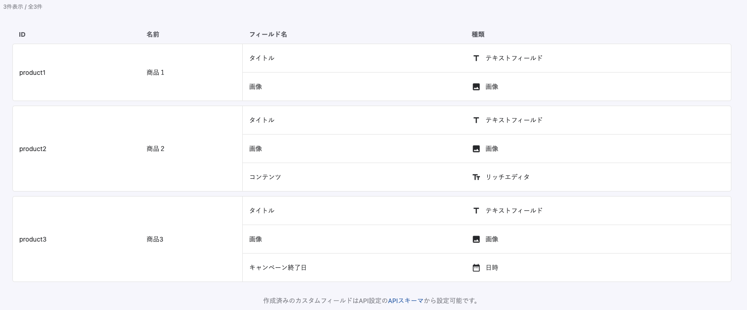Click the text field icon in product1's タイトル row

coord(476,58)
